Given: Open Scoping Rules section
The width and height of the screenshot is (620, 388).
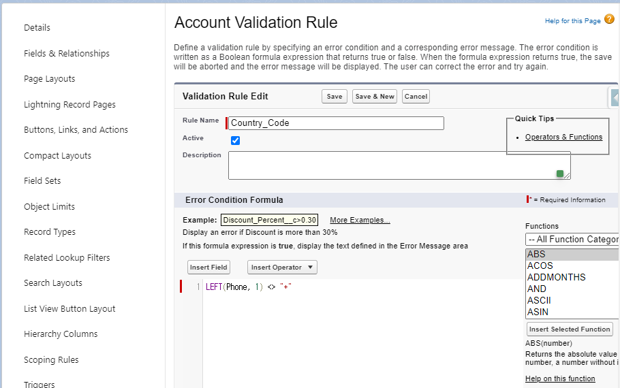Looking at the screenshot, I should pyautogui.click(x=51, y=359).
